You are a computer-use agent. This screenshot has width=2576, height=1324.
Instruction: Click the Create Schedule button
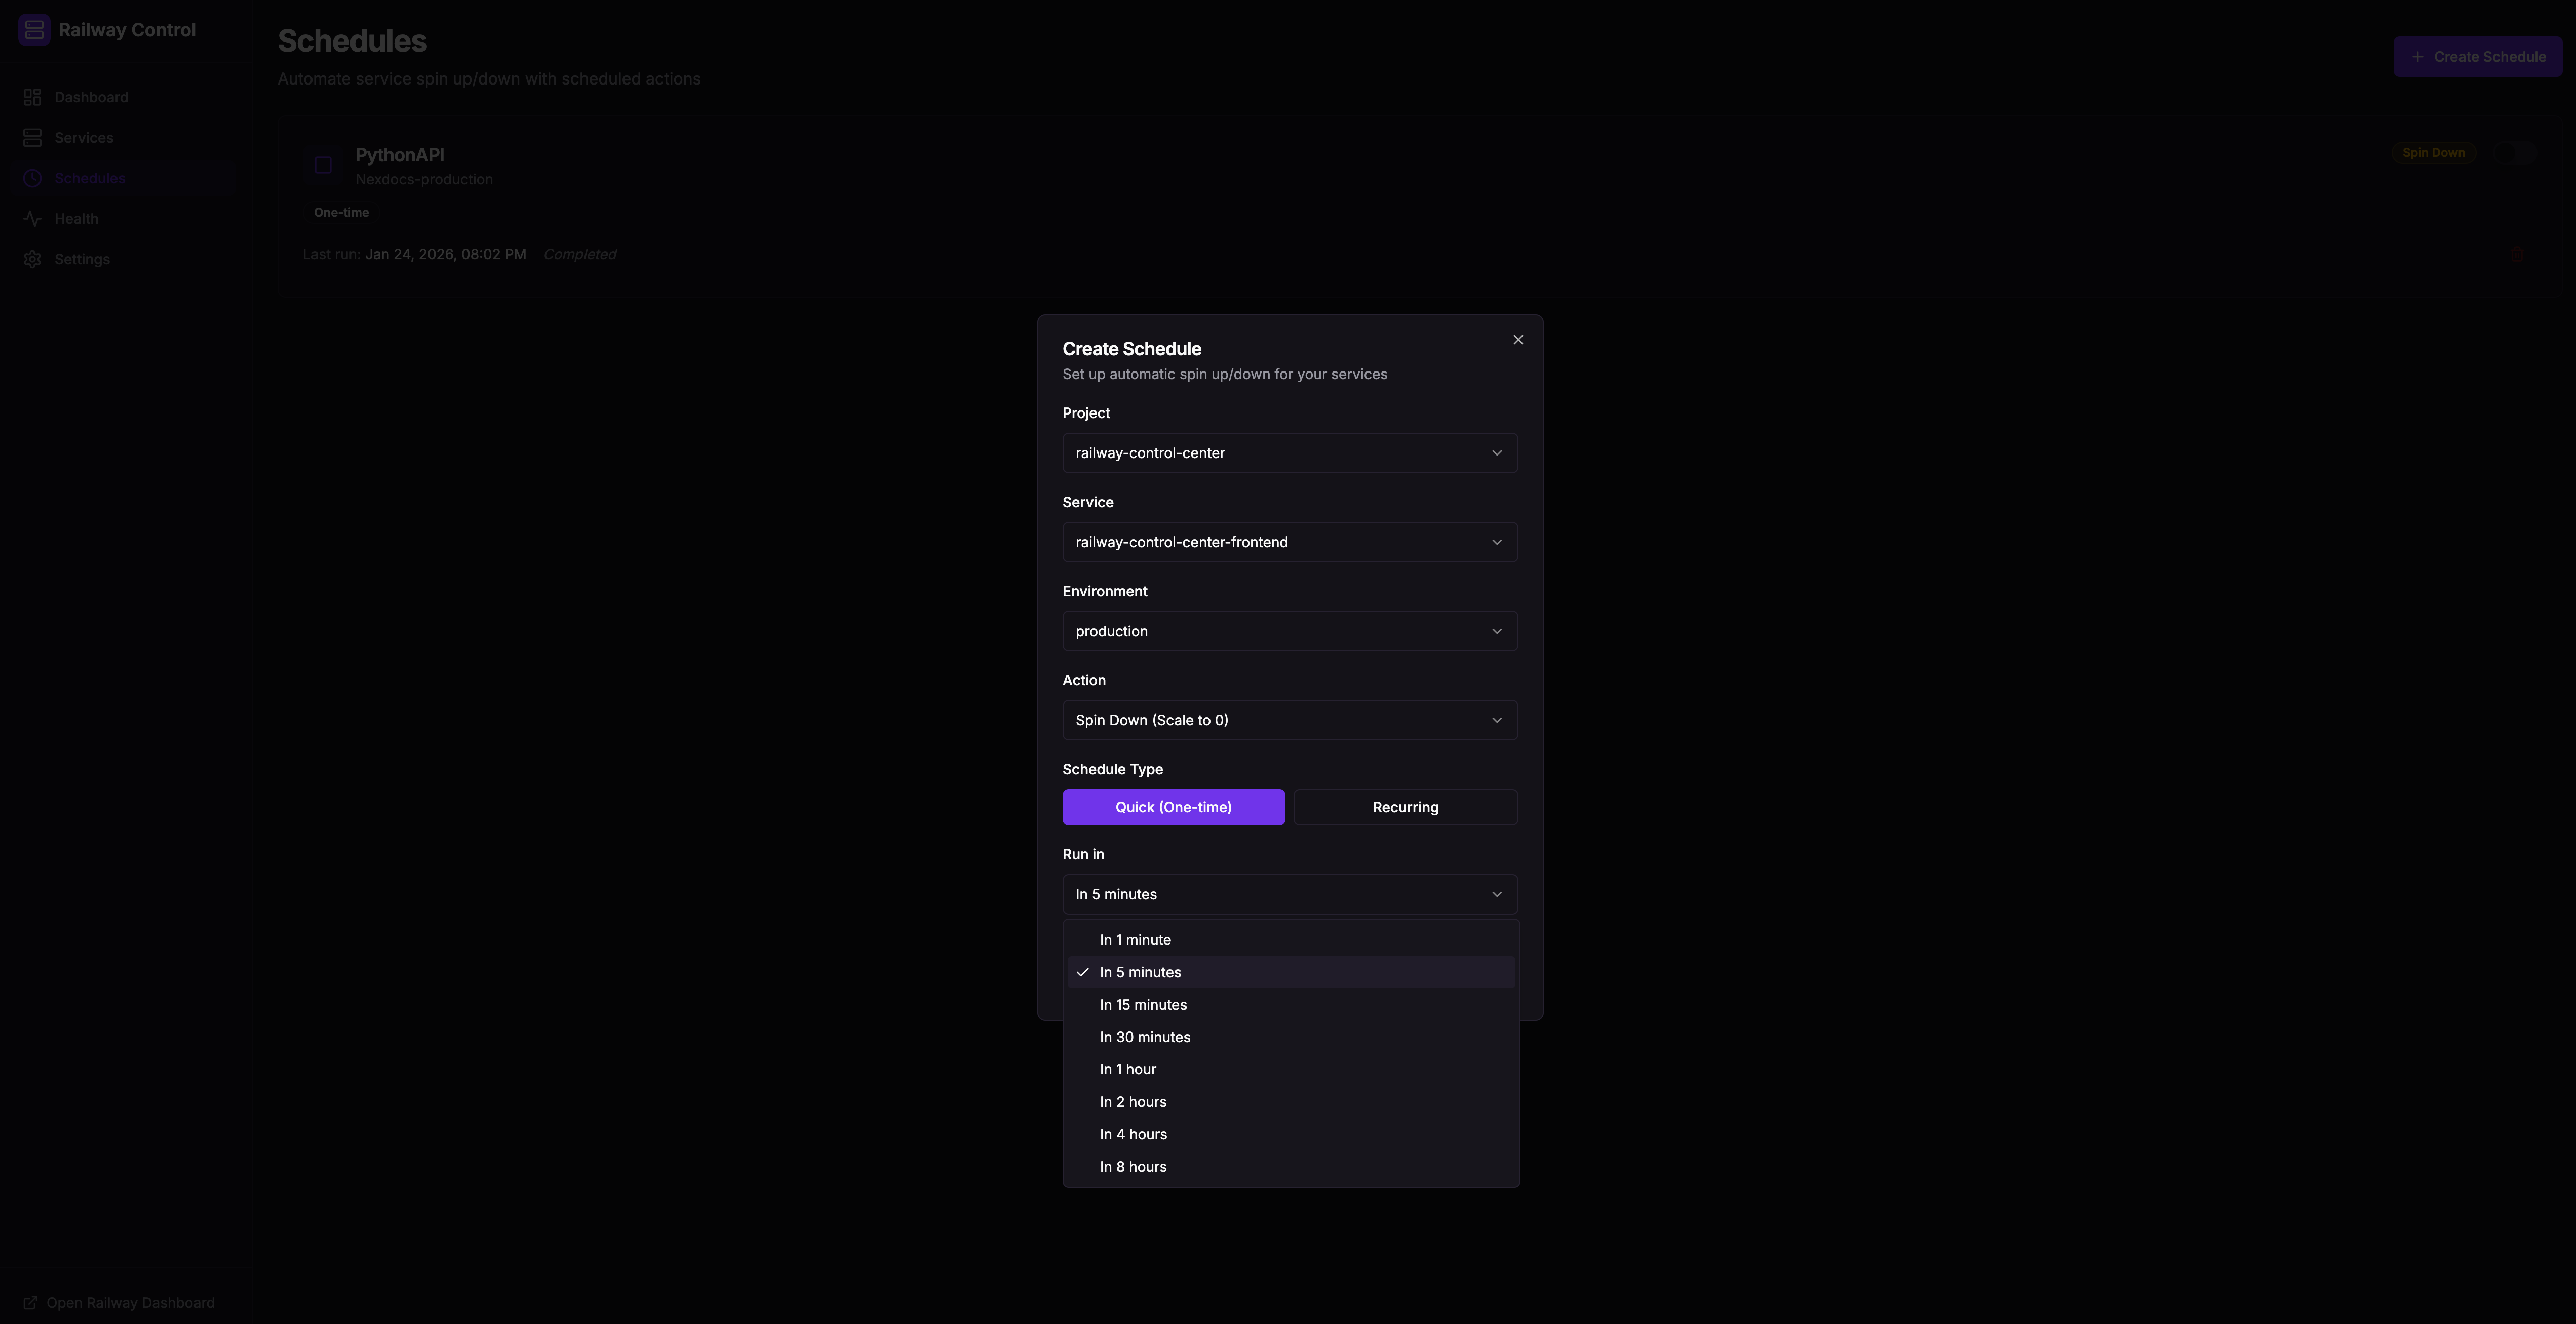[x=2477, y=57]
